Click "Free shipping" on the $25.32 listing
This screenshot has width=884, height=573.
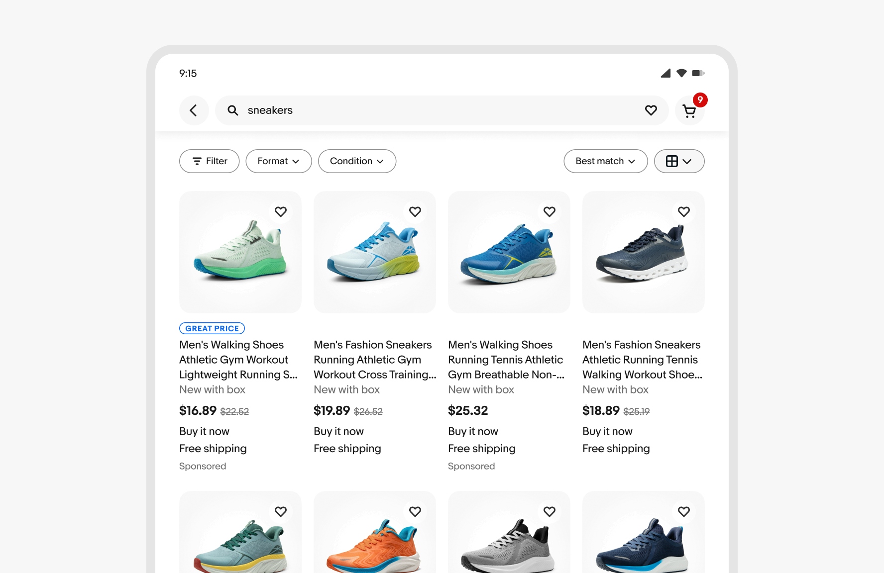tap(482, 449)
